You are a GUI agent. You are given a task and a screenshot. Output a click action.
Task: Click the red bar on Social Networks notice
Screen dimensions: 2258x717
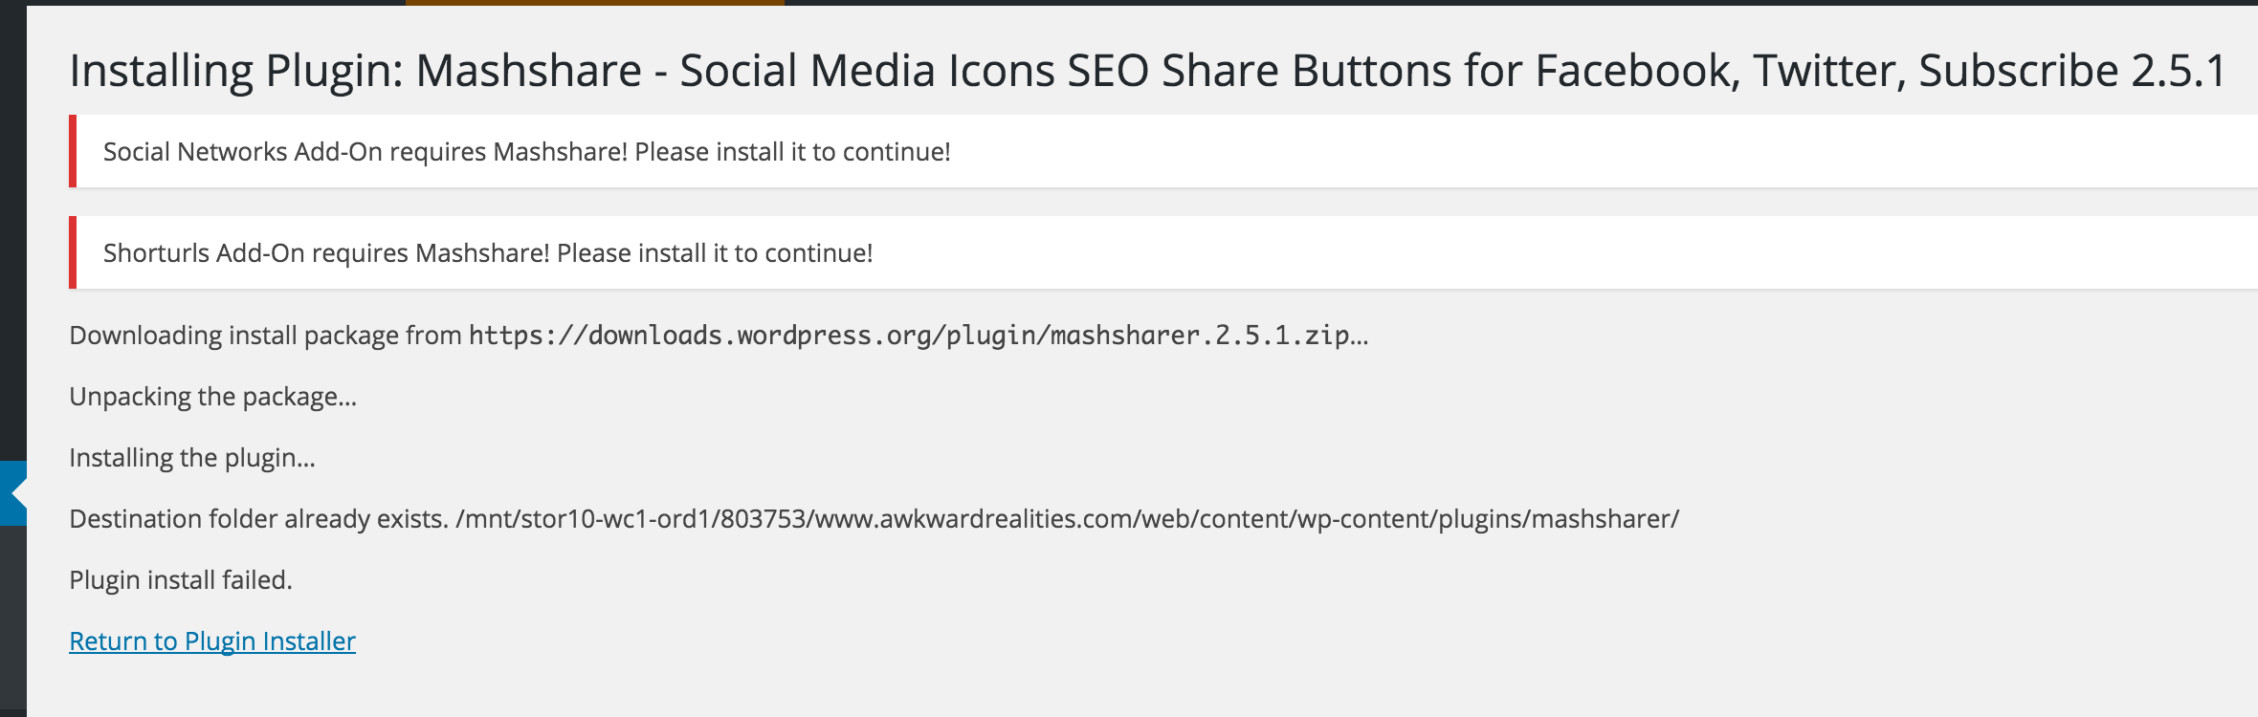(73, 151)
